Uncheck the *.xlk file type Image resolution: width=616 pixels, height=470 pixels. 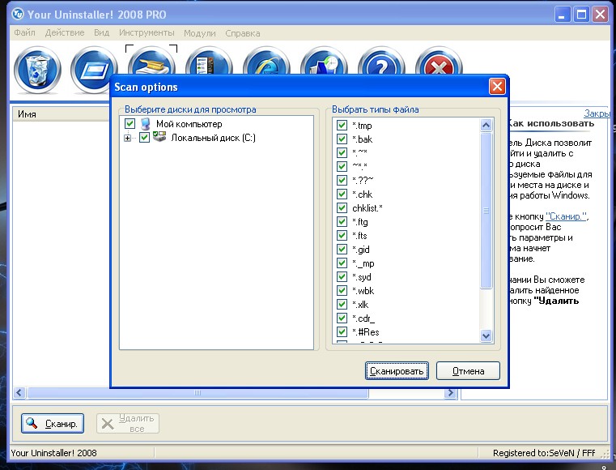pyautogui.click(x=342, y=304)
